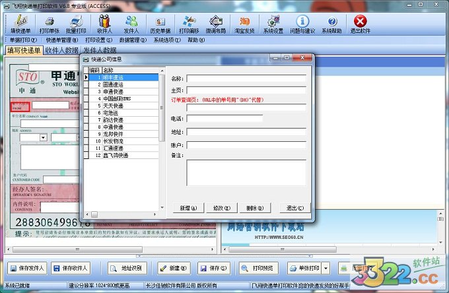Image resolution: width=449 pixels, height=293 pixels.
Task: Click the 名称 input field
Action: 246,79
